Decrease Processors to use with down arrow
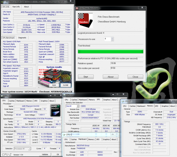 pos(112,40)
